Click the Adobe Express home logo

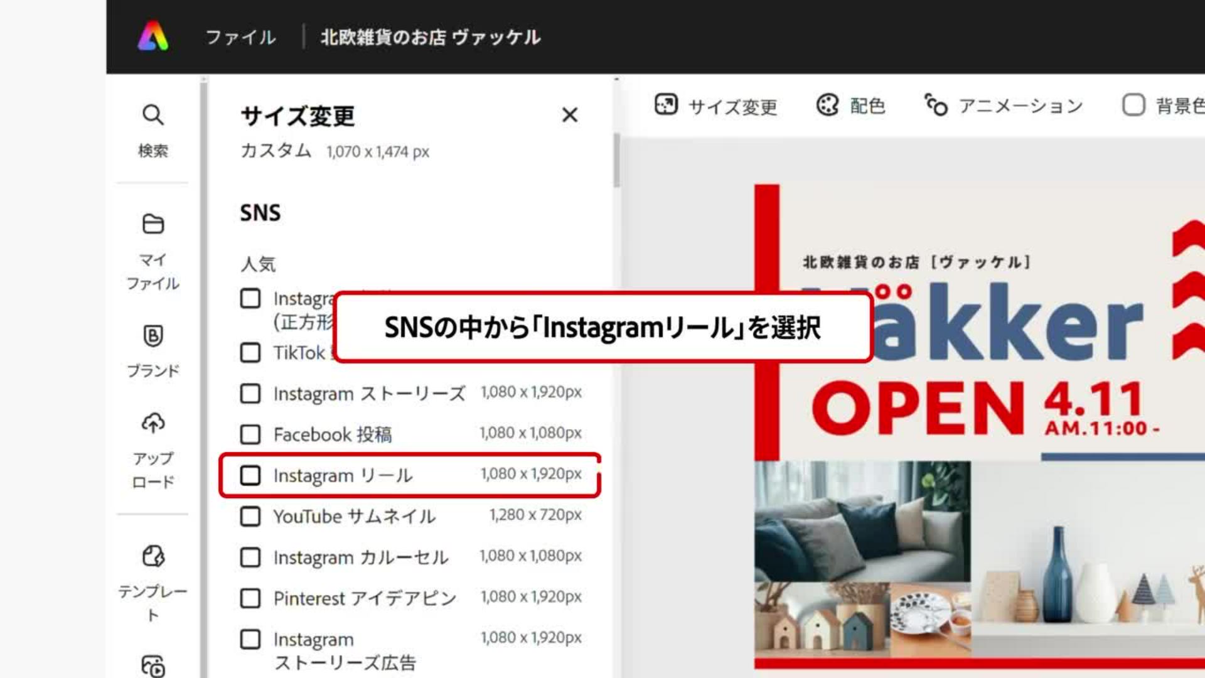click(x=153, y=36)
